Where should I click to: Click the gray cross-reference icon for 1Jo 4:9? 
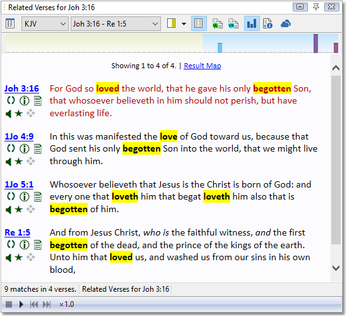click(x=30, y=161)
